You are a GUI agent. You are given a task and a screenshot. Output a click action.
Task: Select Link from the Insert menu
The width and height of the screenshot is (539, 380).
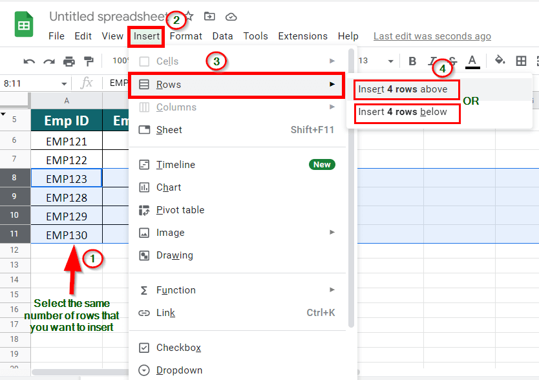pos(237,313)
